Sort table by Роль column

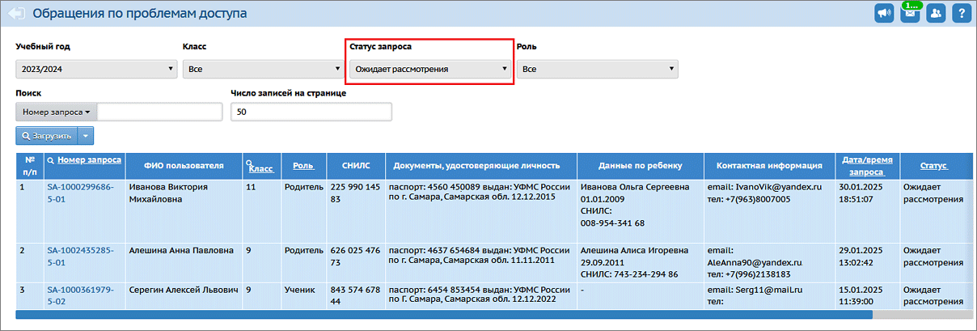coord(303,165)
